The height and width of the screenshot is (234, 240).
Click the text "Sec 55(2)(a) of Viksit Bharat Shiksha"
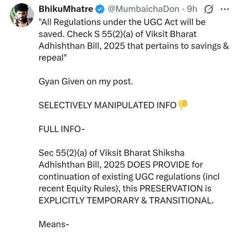[111, 153]
